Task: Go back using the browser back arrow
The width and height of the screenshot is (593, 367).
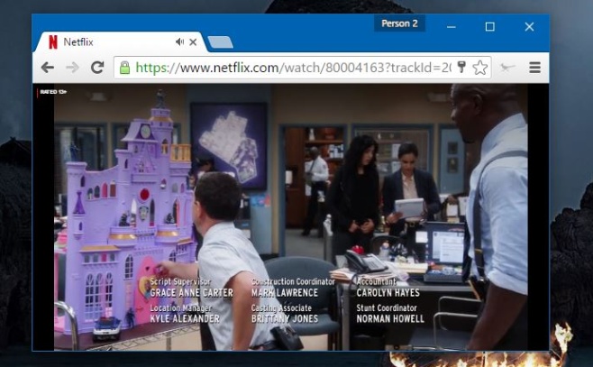Action: 48,68
